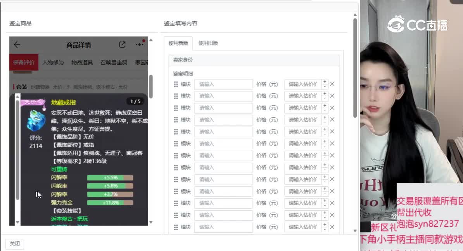
Task: Click the scroll-up arrow of the 鉴宝商品 panel
Action: 151,40
